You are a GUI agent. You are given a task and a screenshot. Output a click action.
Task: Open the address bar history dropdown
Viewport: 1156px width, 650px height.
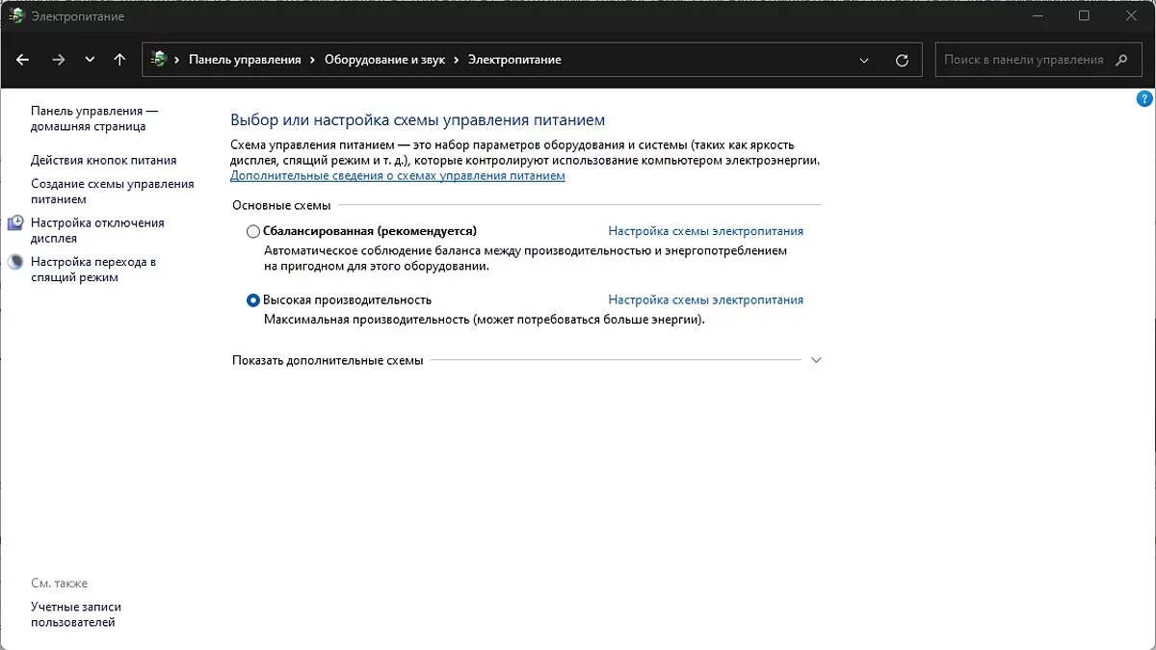(864, 60)
